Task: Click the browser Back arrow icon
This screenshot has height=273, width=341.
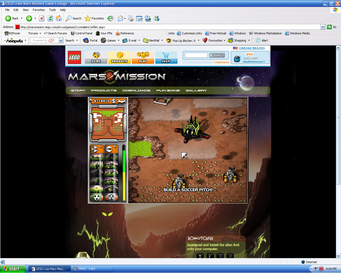Action: point(8,18)
